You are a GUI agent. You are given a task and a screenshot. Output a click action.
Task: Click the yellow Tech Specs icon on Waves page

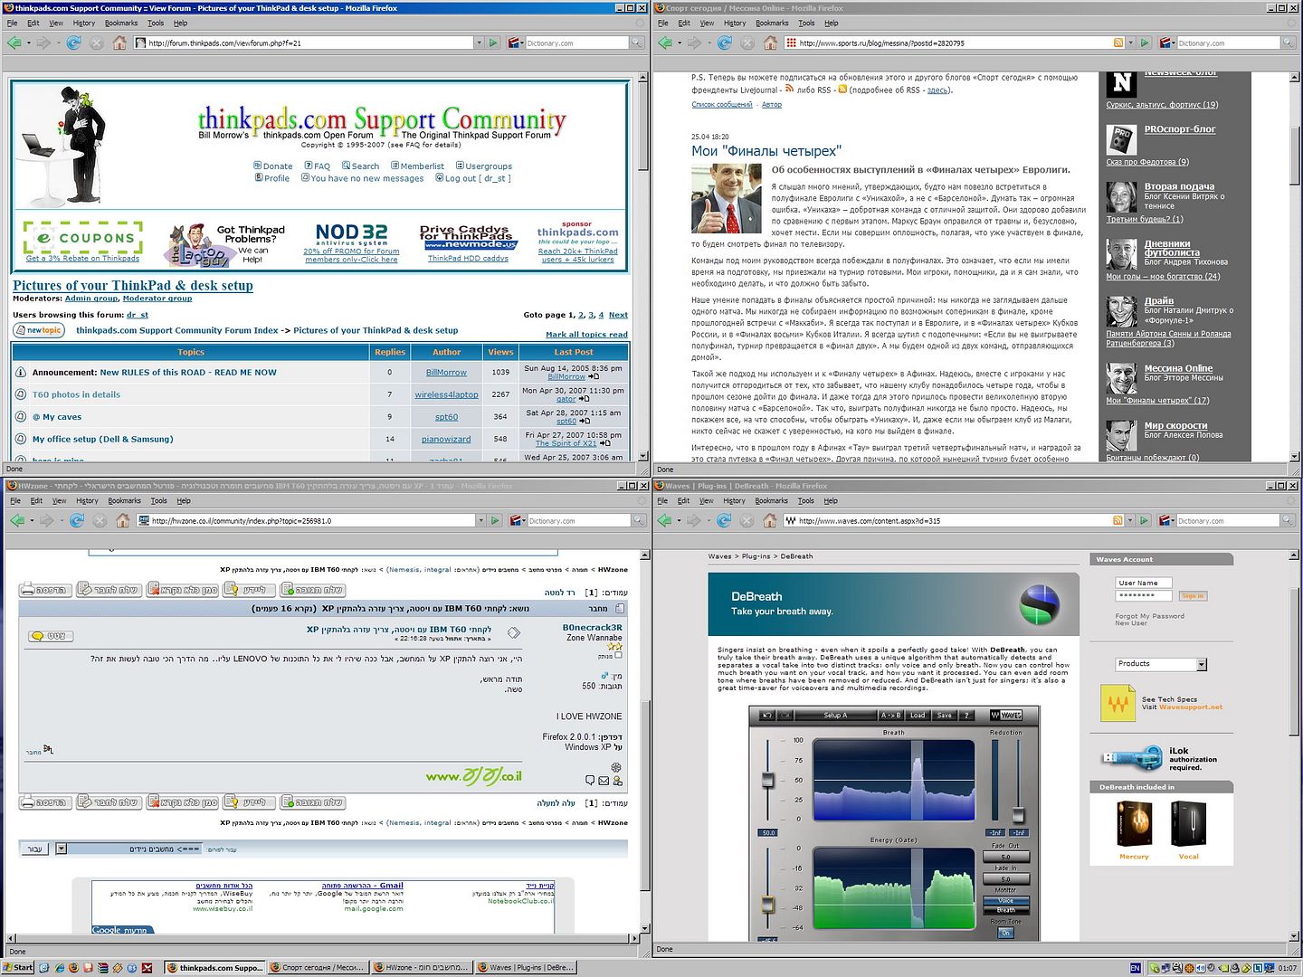[x=1118, y=702]
